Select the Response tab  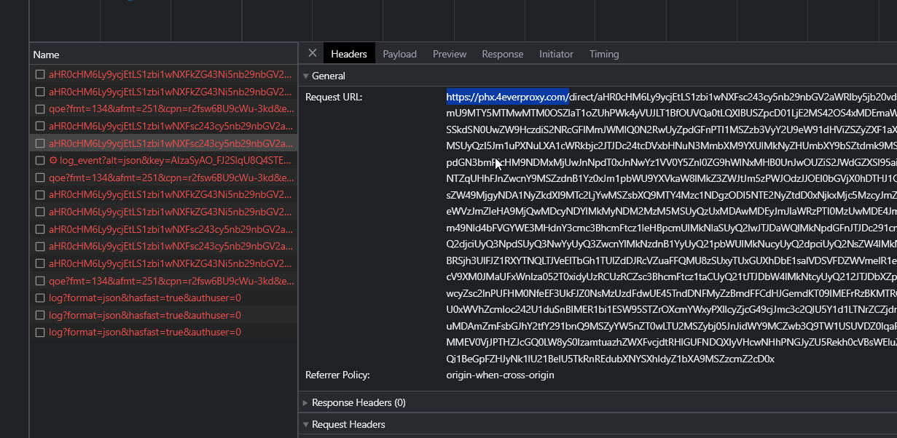pyautogui.click(x=502, y=53)
